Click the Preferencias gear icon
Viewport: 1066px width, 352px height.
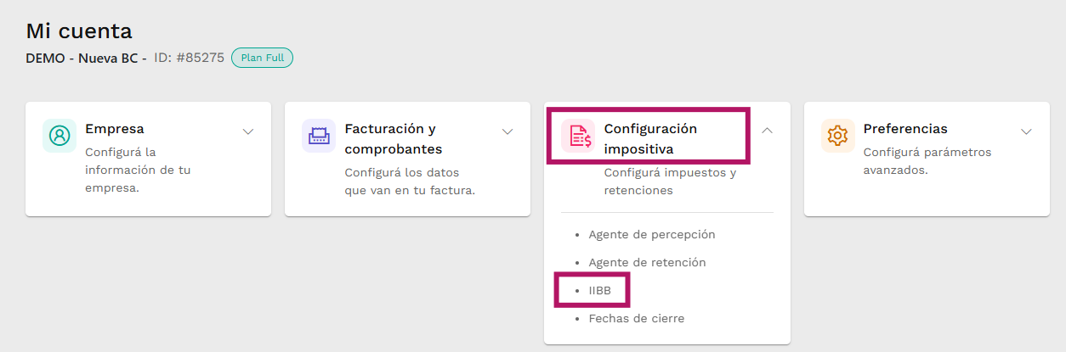tap(838, 136)
